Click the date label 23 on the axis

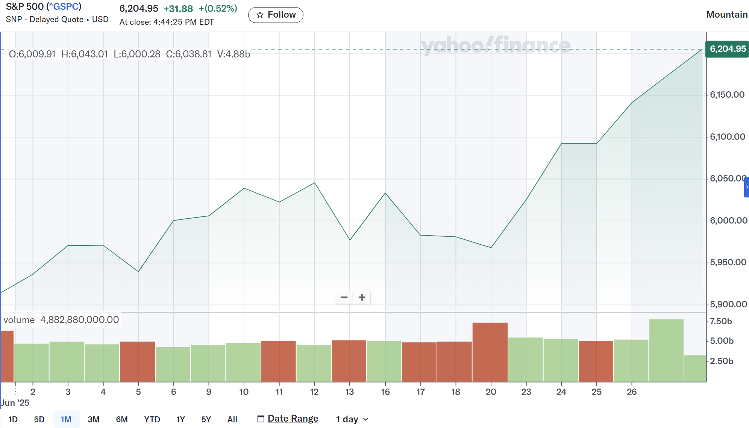pos(526,392)
